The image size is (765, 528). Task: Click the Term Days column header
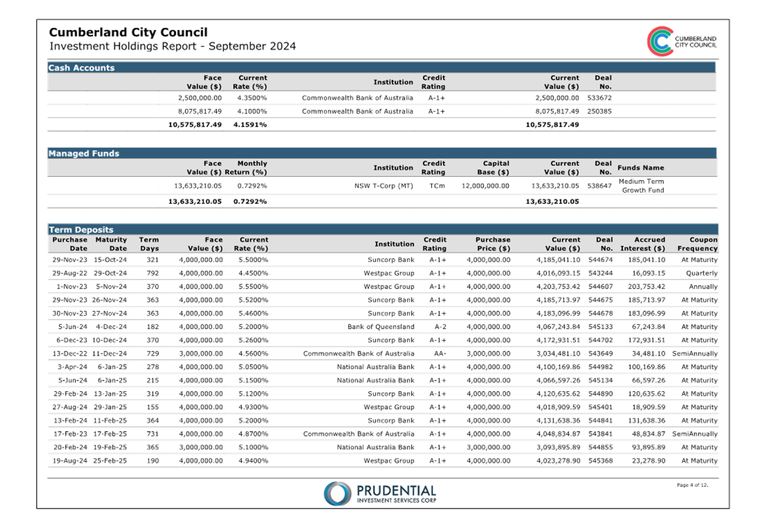pyautogui.click(x=149, y=244)
